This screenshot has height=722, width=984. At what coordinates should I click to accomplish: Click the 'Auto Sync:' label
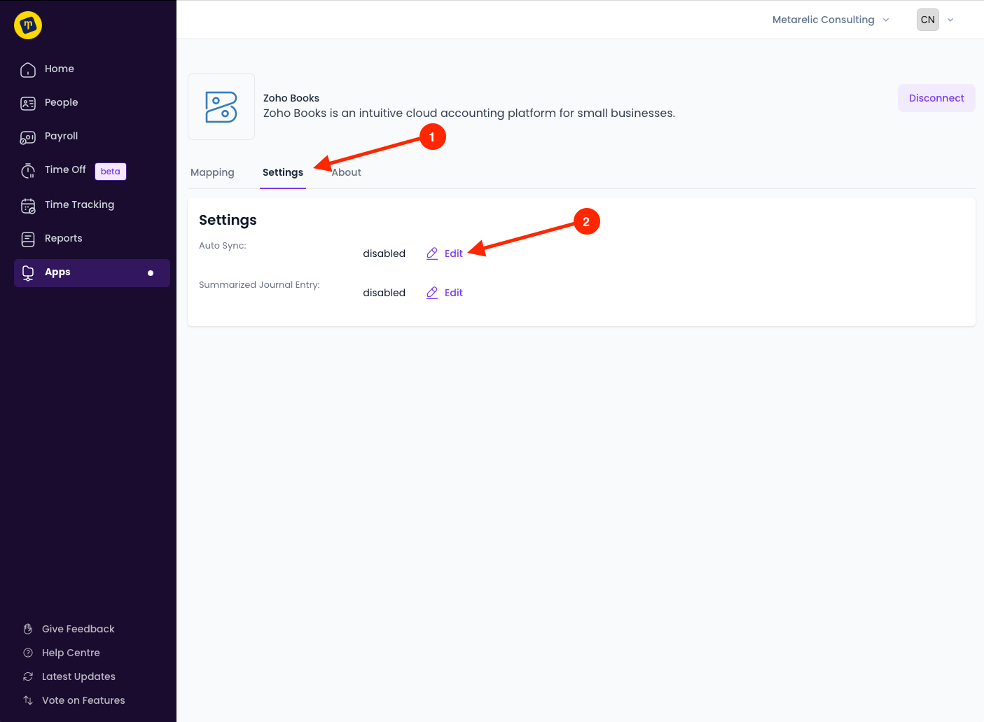point(223,246)
